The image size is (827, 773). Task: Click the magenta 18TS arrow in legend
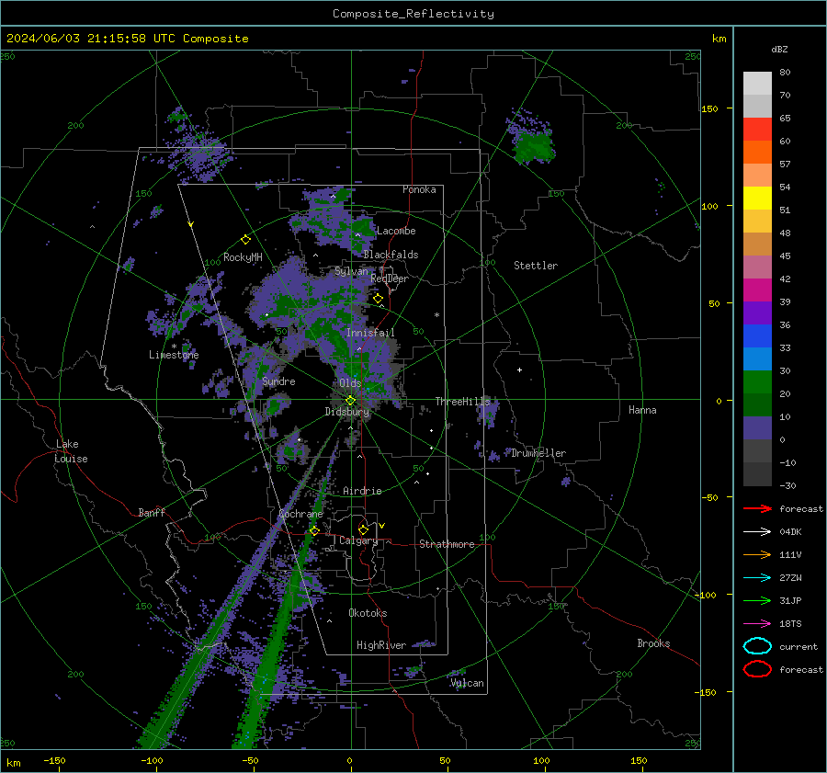(x=757, y=624)
